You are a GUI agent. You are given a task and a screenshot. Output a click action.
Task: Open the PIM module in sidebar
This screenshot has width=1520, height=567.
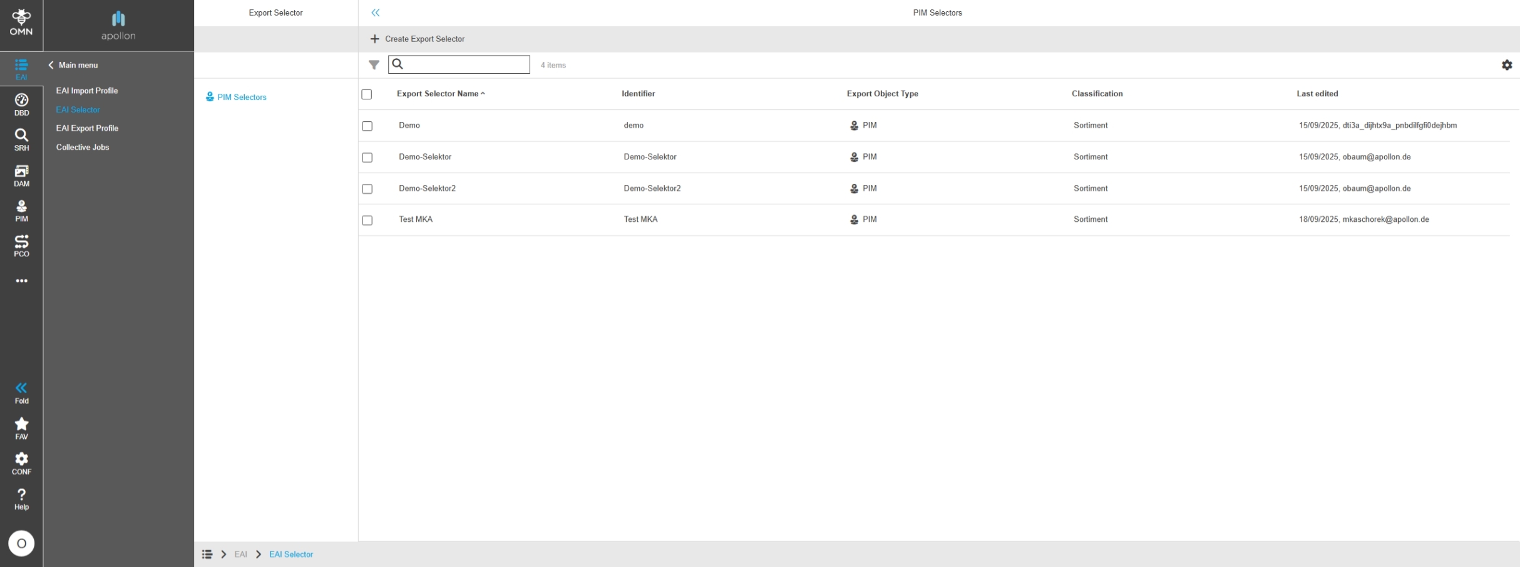tap(21, 211)
